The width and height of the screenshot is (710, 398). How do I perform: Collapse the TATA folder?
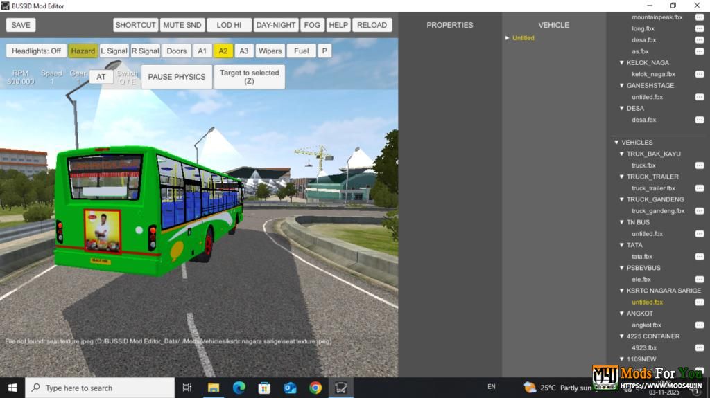pyautogui.click(x=622, y=245)
